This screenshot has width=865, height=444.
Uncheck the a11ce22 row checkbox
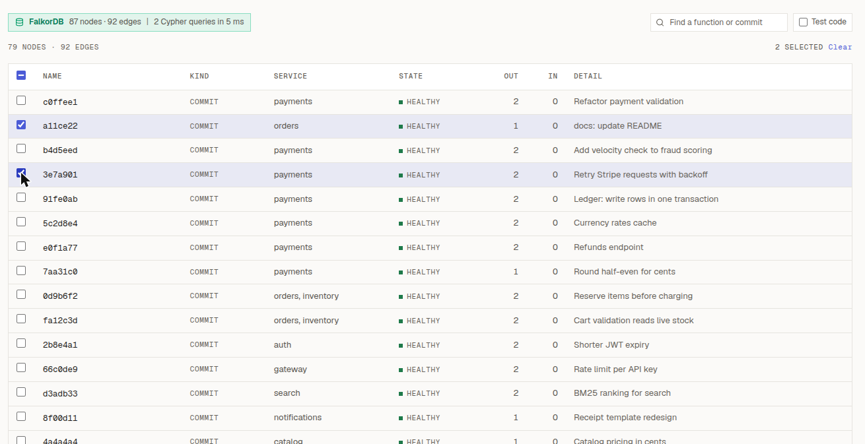[x=21, y=125]
